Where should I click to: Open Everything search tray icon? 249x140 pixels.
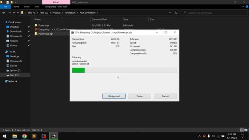(x=204, y=136)
